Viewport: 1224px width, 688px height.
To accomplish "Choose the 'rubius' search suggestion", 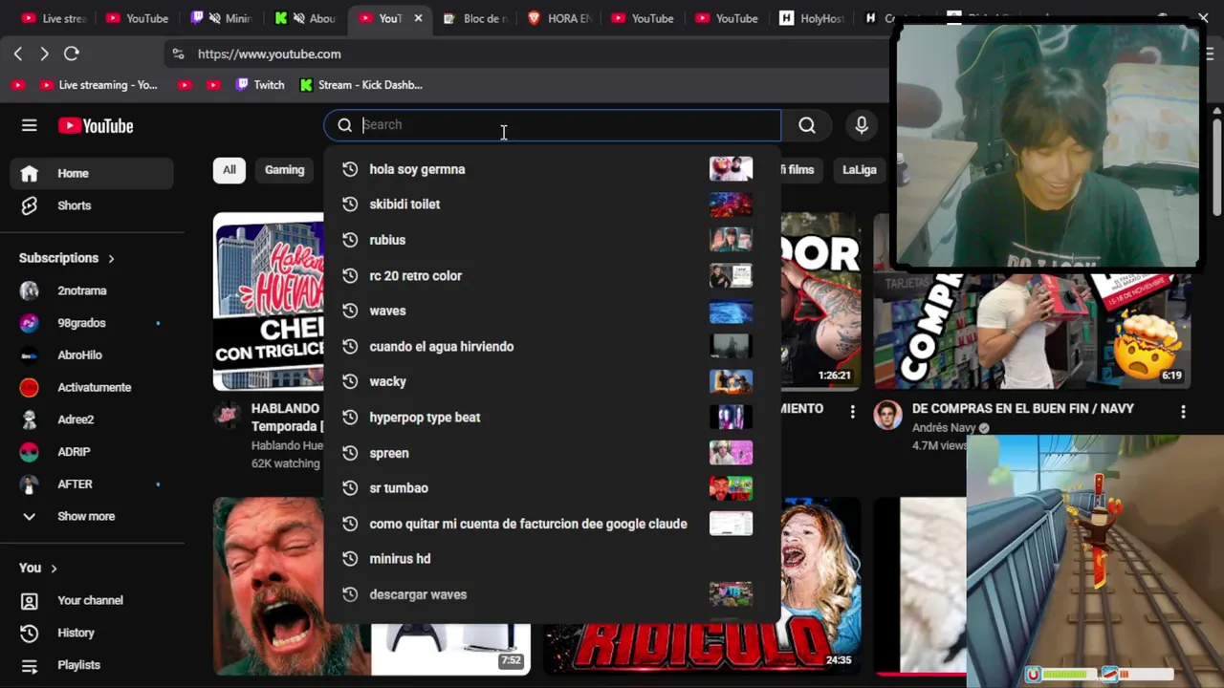I will point(552,240).
